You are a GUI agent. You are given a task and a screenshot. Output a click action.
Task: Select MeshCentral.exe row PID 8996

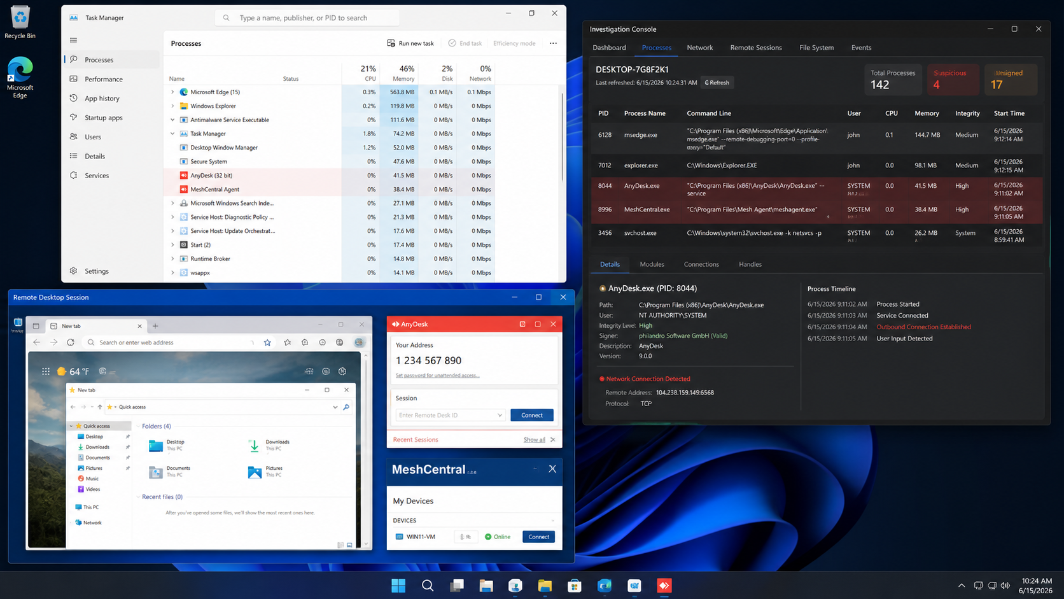pyautogui.click(x=816, y=212)
